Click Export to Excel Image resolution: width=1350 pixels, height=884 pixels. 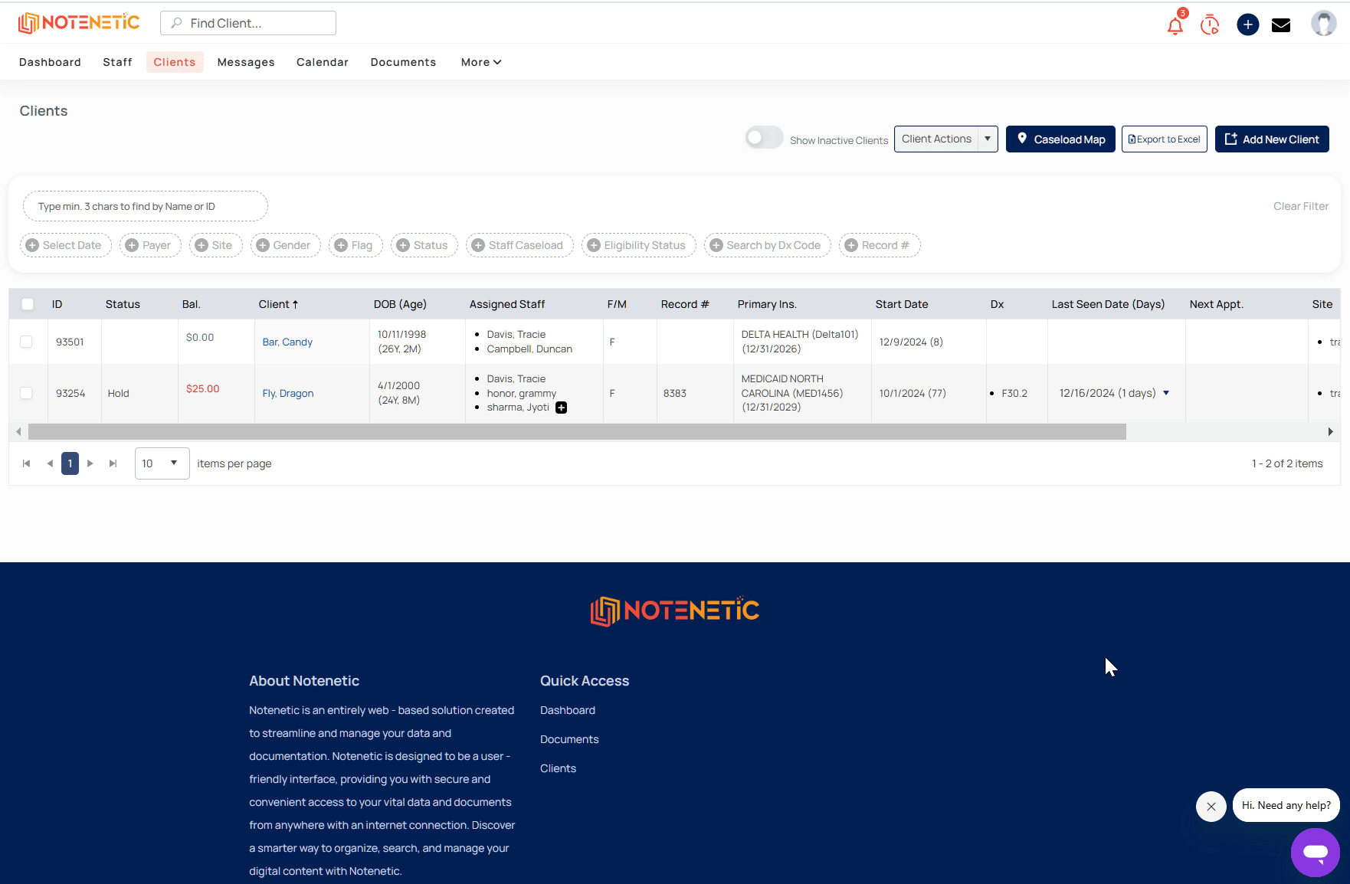[x=1164, y=139]
